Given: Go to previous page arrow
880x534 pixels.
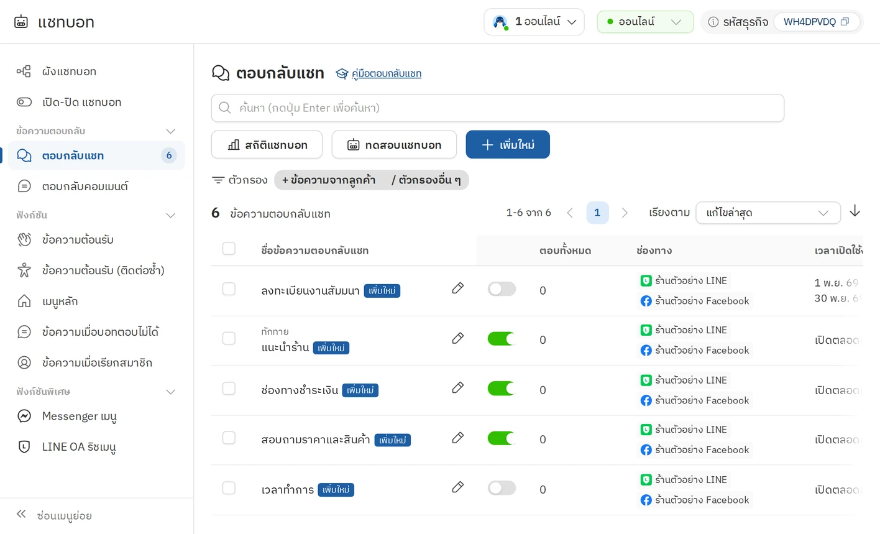Looking at the screenshot, I should (x=570, y=213).
